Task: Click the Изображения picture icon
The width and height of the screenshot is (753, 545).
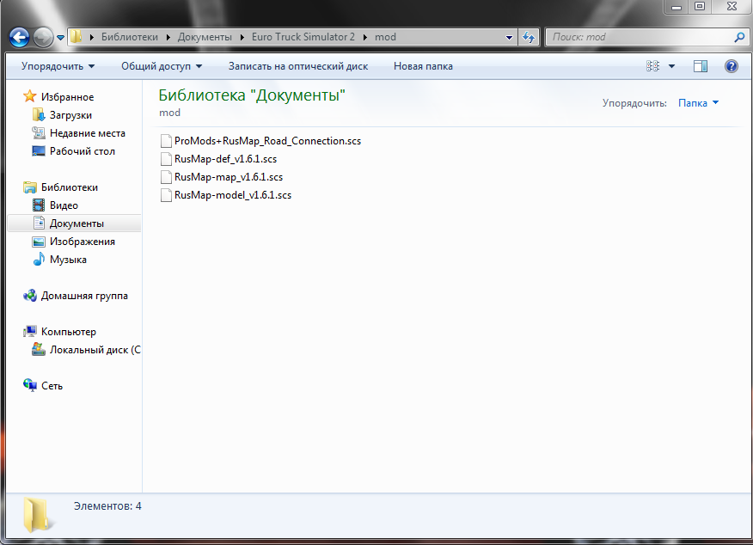Action: click(x=39, y=242)
